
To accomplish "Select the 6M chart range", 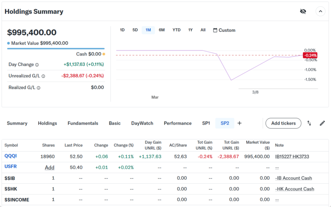I will tap(162, 30).
